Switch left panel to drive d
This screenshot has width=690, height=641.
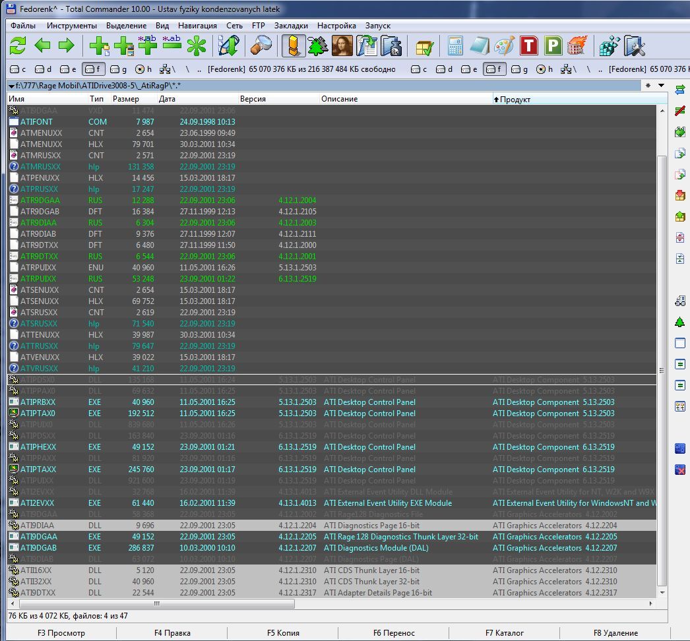43,69
